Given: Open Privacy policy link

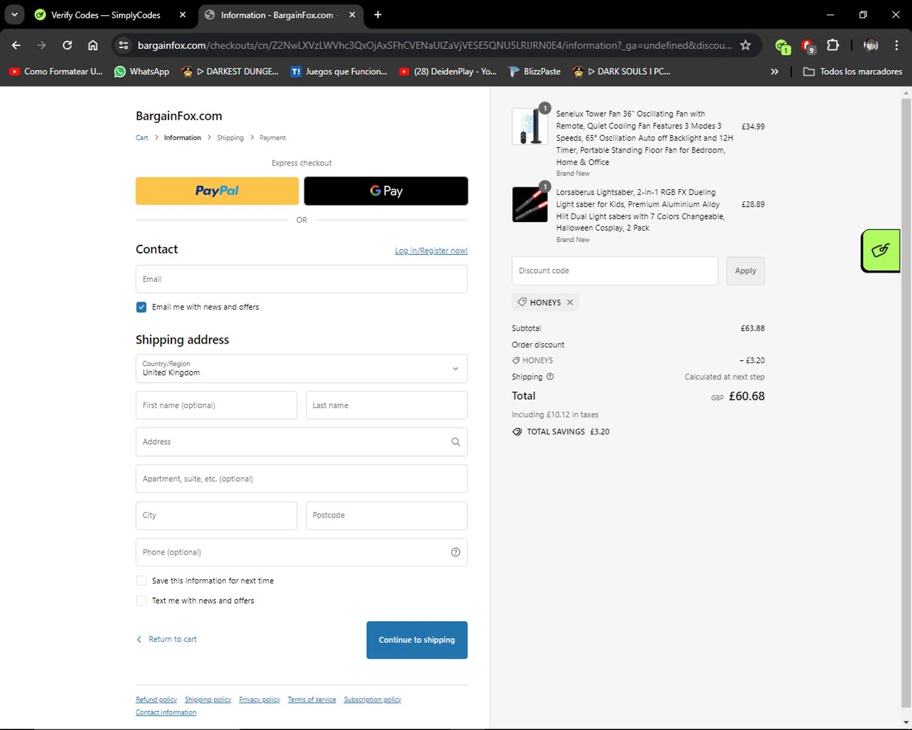Looking at the screenshot, I should tap(260, 700).
